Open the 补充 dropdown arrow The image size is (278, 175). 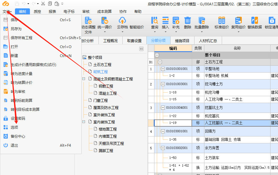click(176, 32)
